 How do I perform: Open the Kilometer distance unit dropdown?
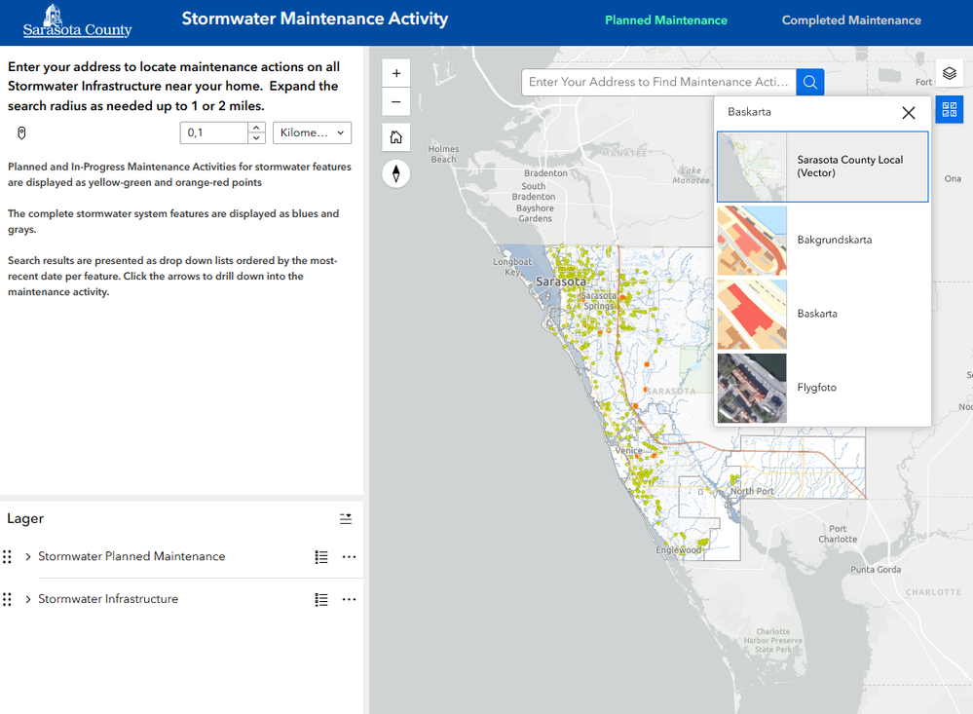click(x=313, y=132)
